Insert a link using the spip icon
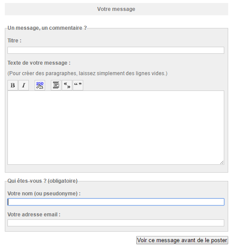The image size is (233, 250). (x=40, y=85)
